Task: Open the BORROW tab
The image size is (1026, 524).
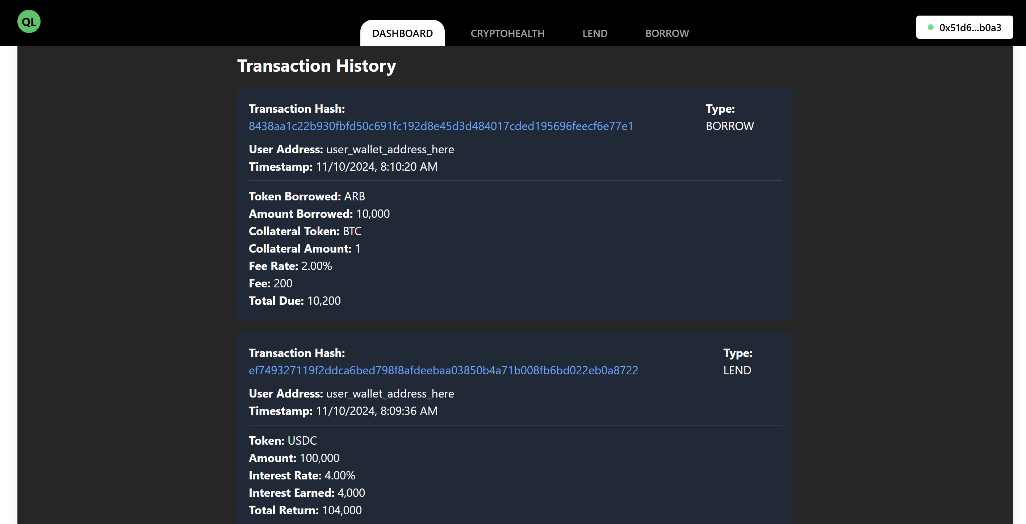Action: point(667,33)
